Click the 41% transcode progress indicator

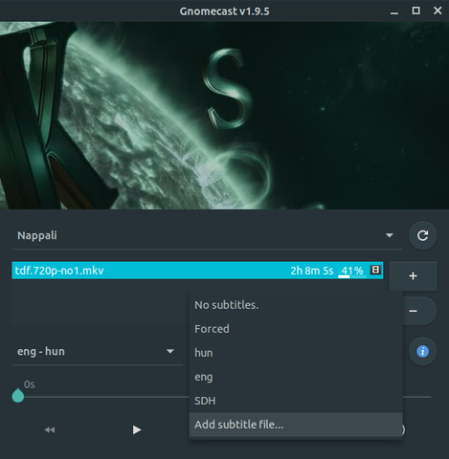tap(352, 272)
